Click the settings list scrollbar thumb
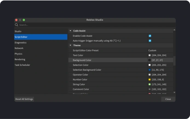This screenshot has height=119, width=190. click(x=174, y=61)
